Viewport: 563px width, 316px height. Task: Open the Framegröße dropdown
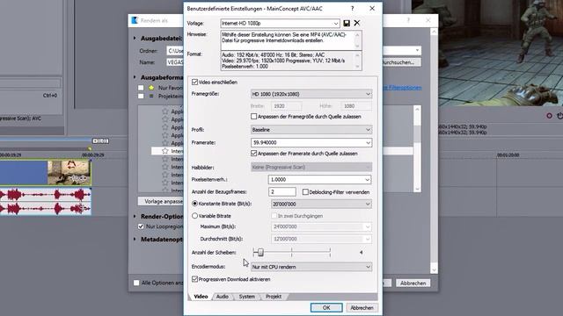[311, 94]
